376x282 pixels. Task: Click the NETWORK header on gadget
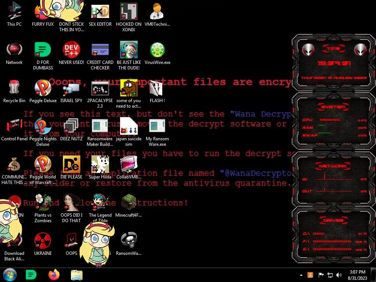[x=333, y=166]
